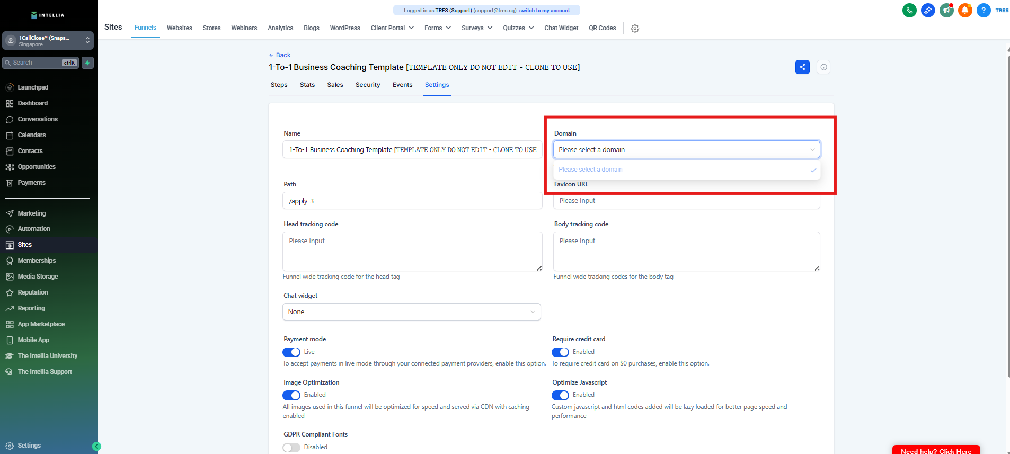Collapse the sidebar with green arrow
Screen dimensions: 1010x454
coord(96,447)
